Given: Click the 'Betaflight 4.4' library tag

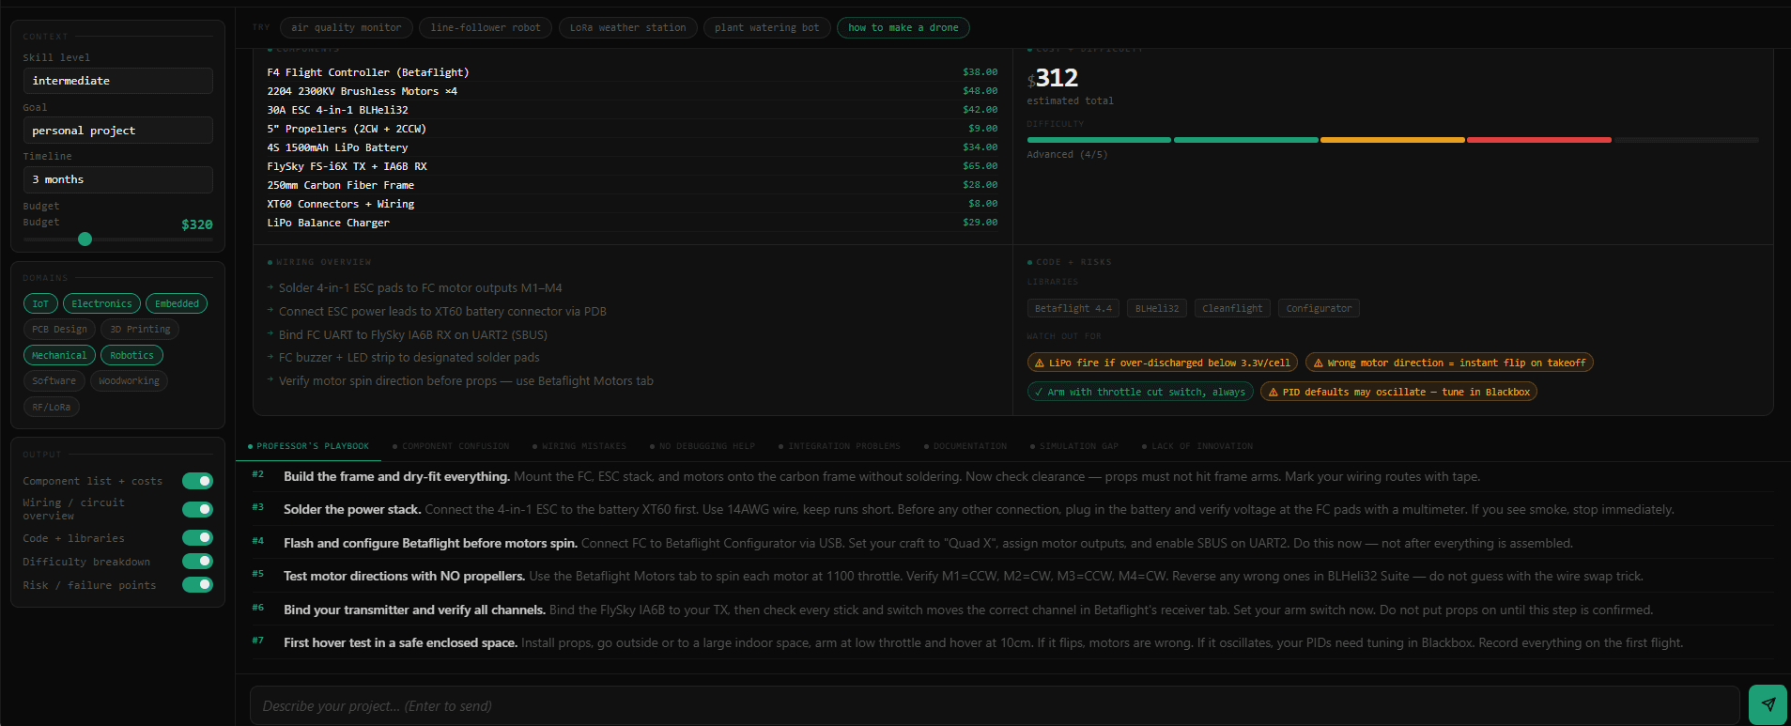Looking at the screenshot, I should click(1073, 308).
